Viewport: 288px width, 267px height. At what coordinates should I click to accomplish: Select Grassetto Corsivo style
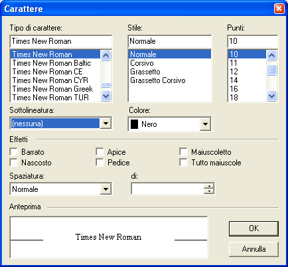click(x=158, y=80)
